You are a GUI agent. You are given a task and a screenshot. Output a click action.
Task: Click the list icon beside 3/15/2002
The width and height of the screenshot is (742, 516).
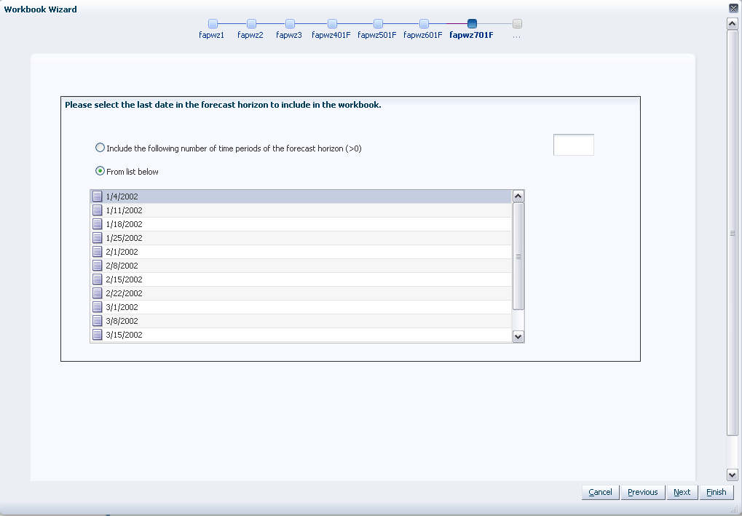97,334
